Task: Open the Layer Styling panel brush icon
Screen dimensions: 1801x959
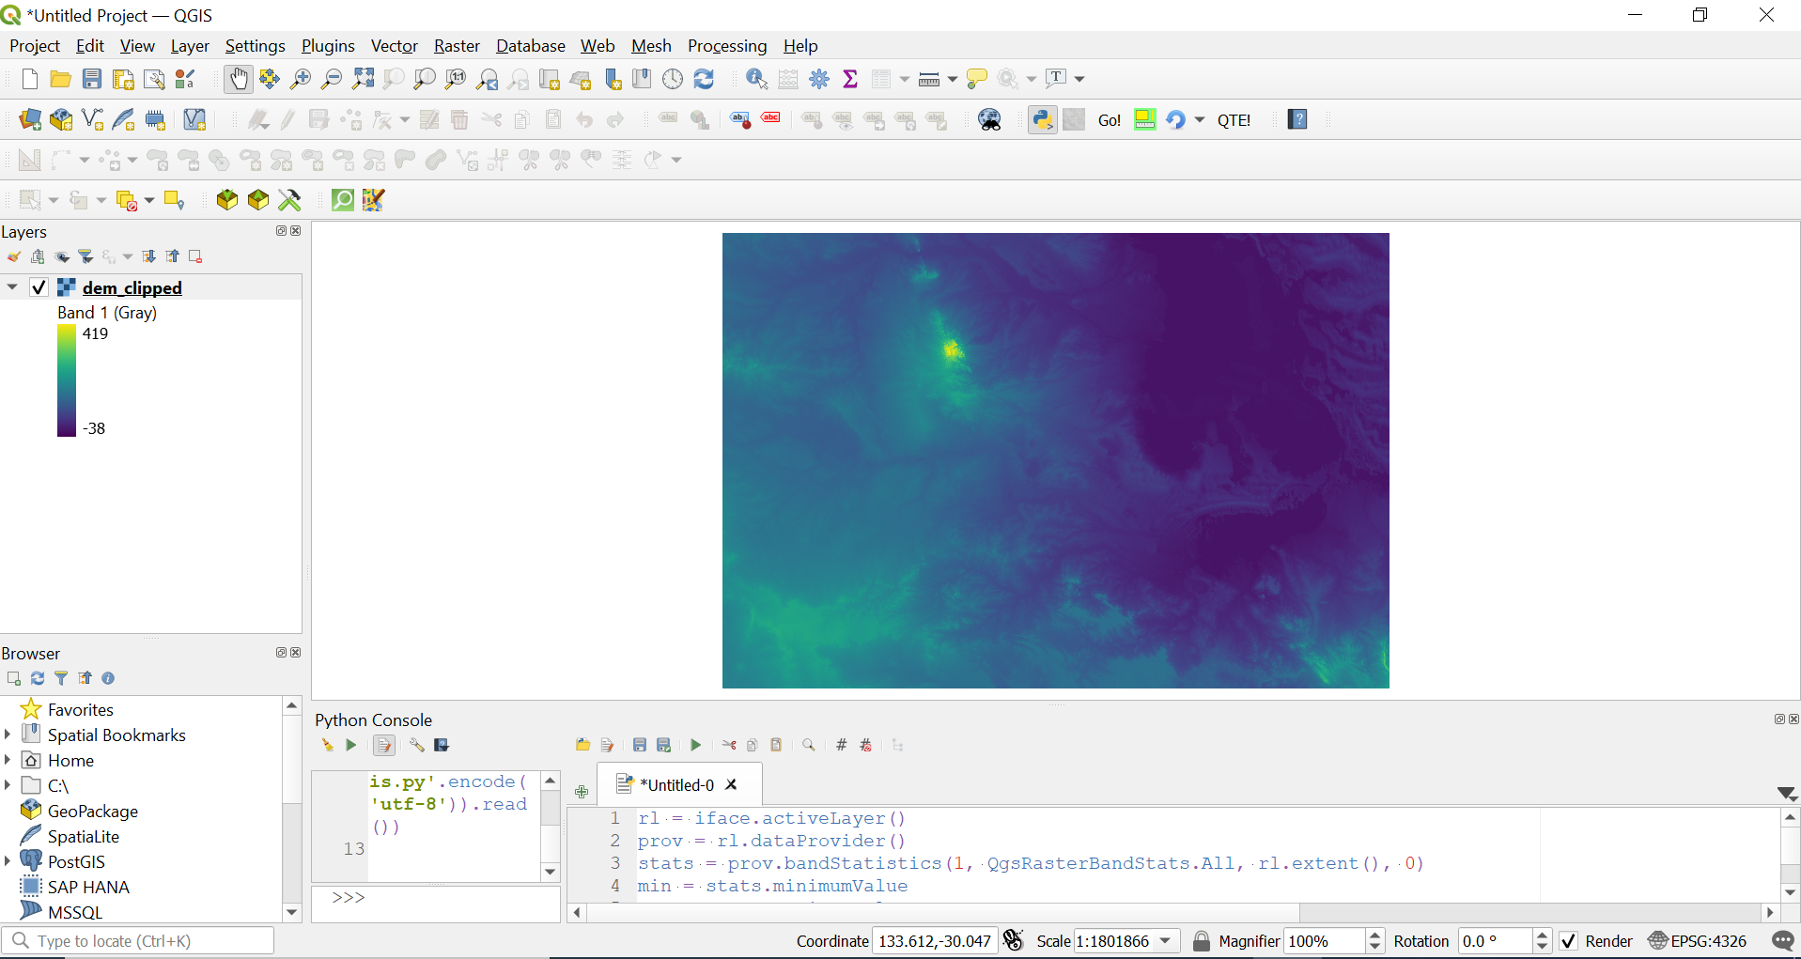Action: coord(13,256)
